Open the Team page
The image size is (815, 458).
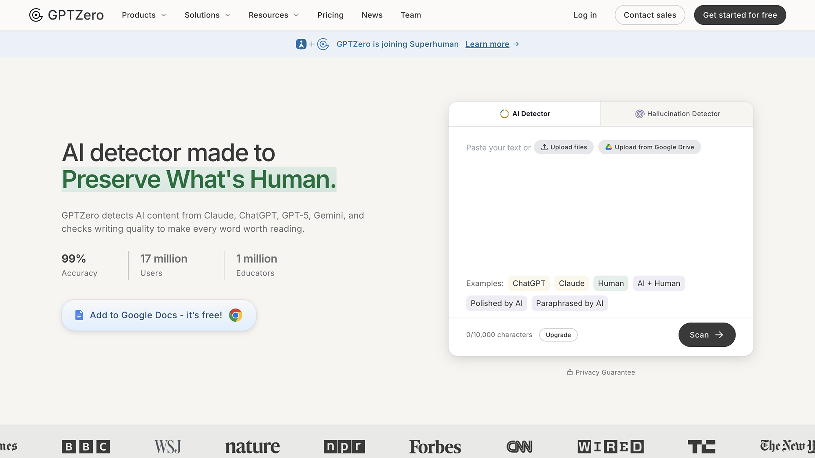(411, 15)
